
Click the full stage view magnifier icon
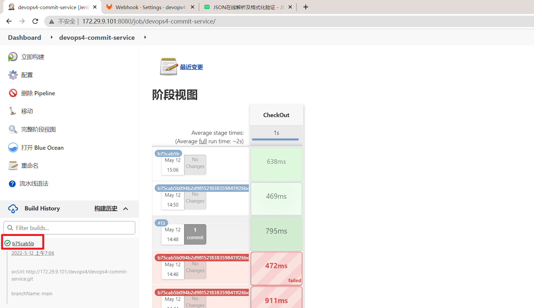click(x=13, y=130)
